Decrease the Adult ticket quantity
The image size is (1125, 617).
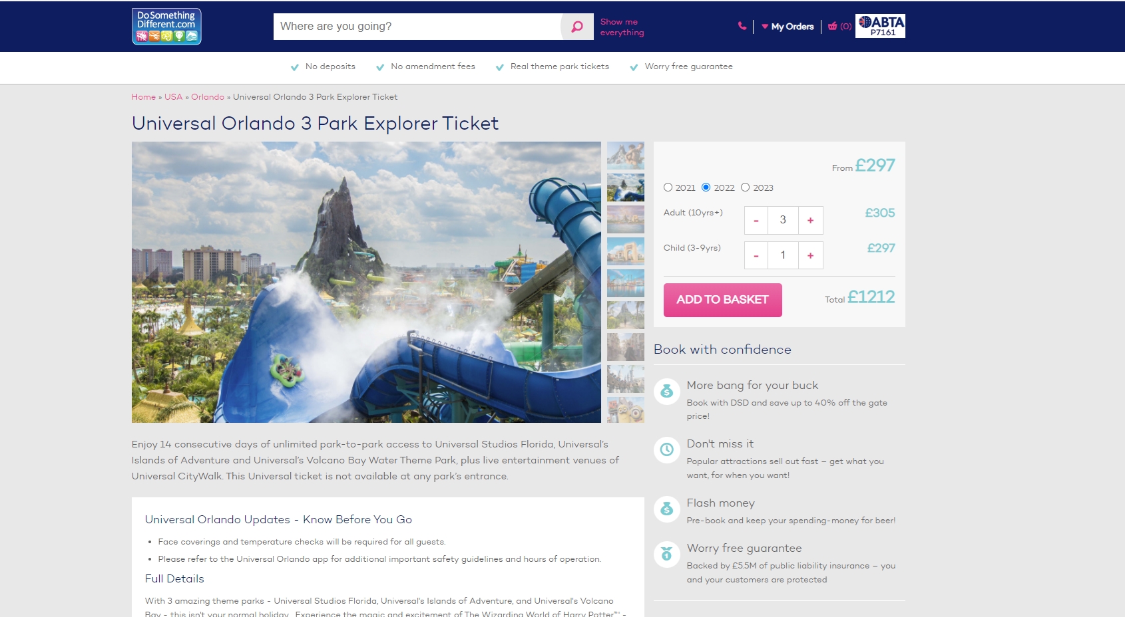click(x=756, y=220)
